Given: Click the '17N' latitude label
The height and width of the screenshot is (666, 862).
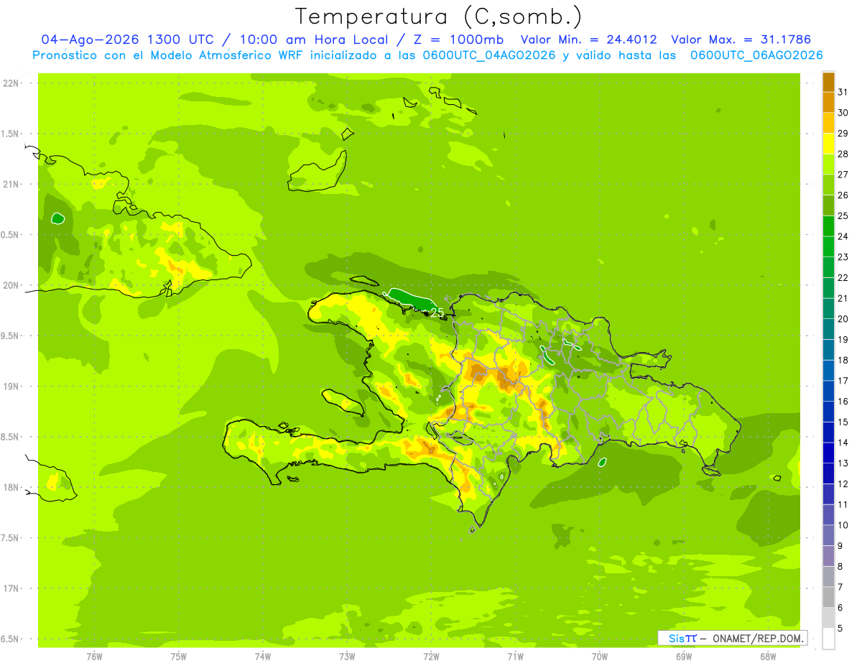Looking at the screenshot, I should pos(11,588).
